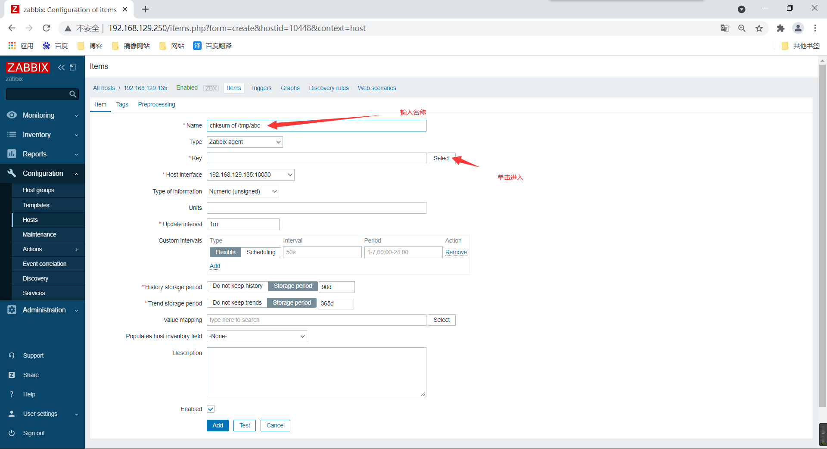The width and height of the screenshot is (827, 449).
Task: Open new browser tab with plus icon
Action: click(146, 9)
